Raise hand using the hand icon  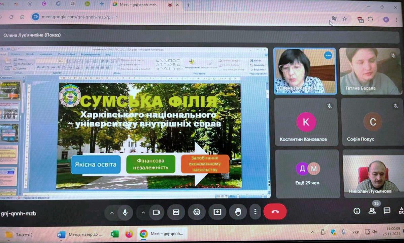(x=238, y=212)
